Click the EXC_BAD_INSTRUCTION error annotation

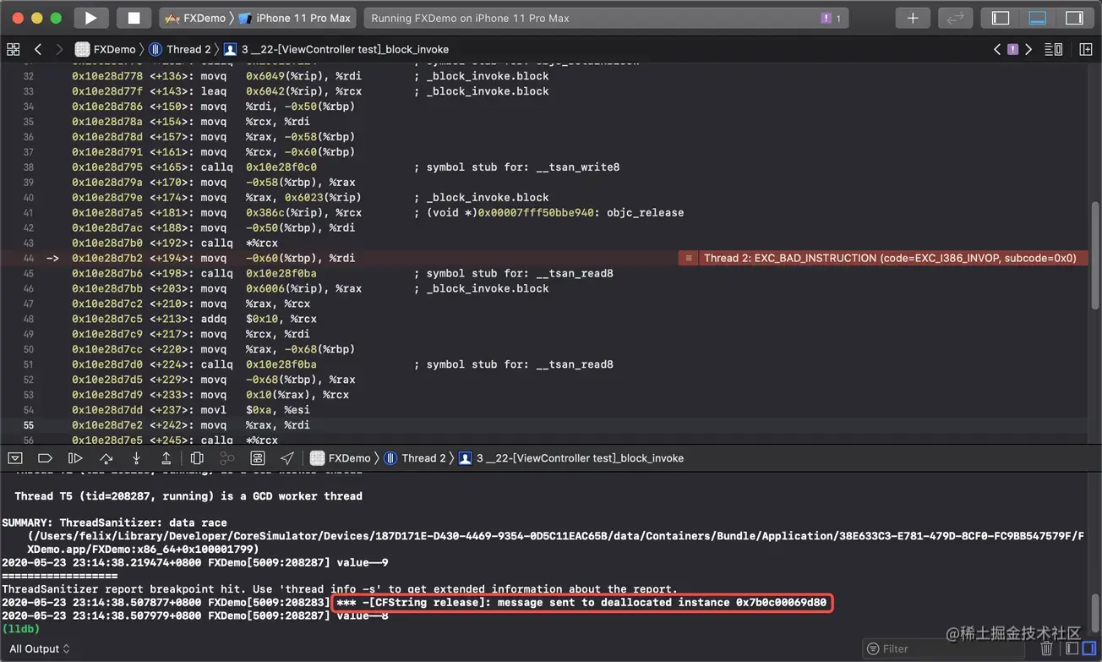point(882,258)
